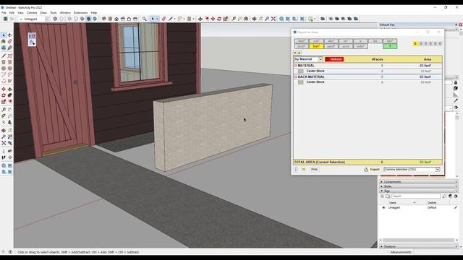Switch to Iso view
463x260 pixels.
[x=104, y=19]
